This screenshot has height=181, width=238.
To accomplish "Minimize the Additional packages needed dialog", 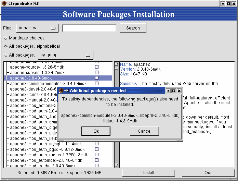I will tap(168, 91).
